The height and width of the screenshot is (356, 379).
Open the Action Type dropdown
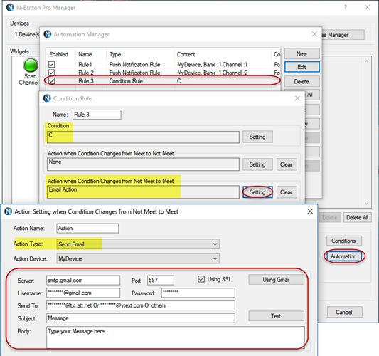[138, 244]
